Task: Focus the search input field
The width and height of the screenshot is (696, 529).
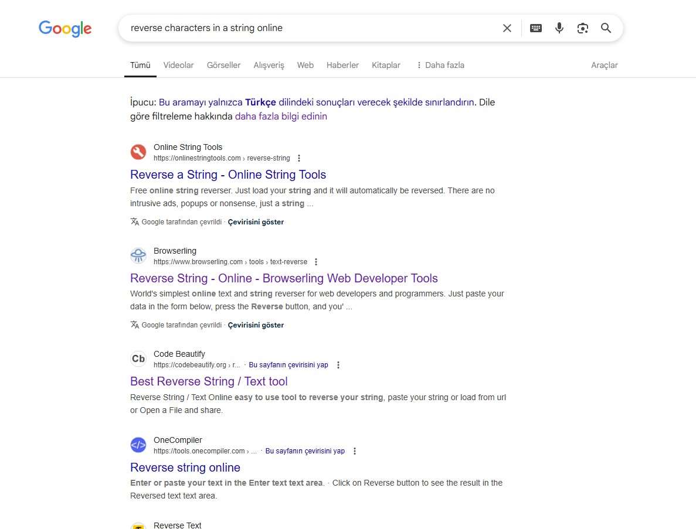Action: [x=311, y=28]
